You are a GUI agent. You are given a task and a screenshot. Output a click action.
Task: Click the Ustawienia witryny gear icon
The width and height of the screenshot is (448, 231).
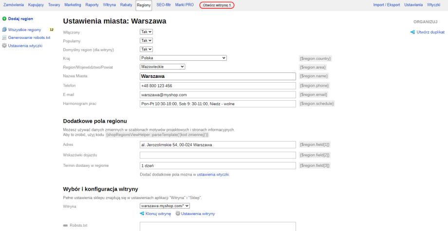[178, 213]
